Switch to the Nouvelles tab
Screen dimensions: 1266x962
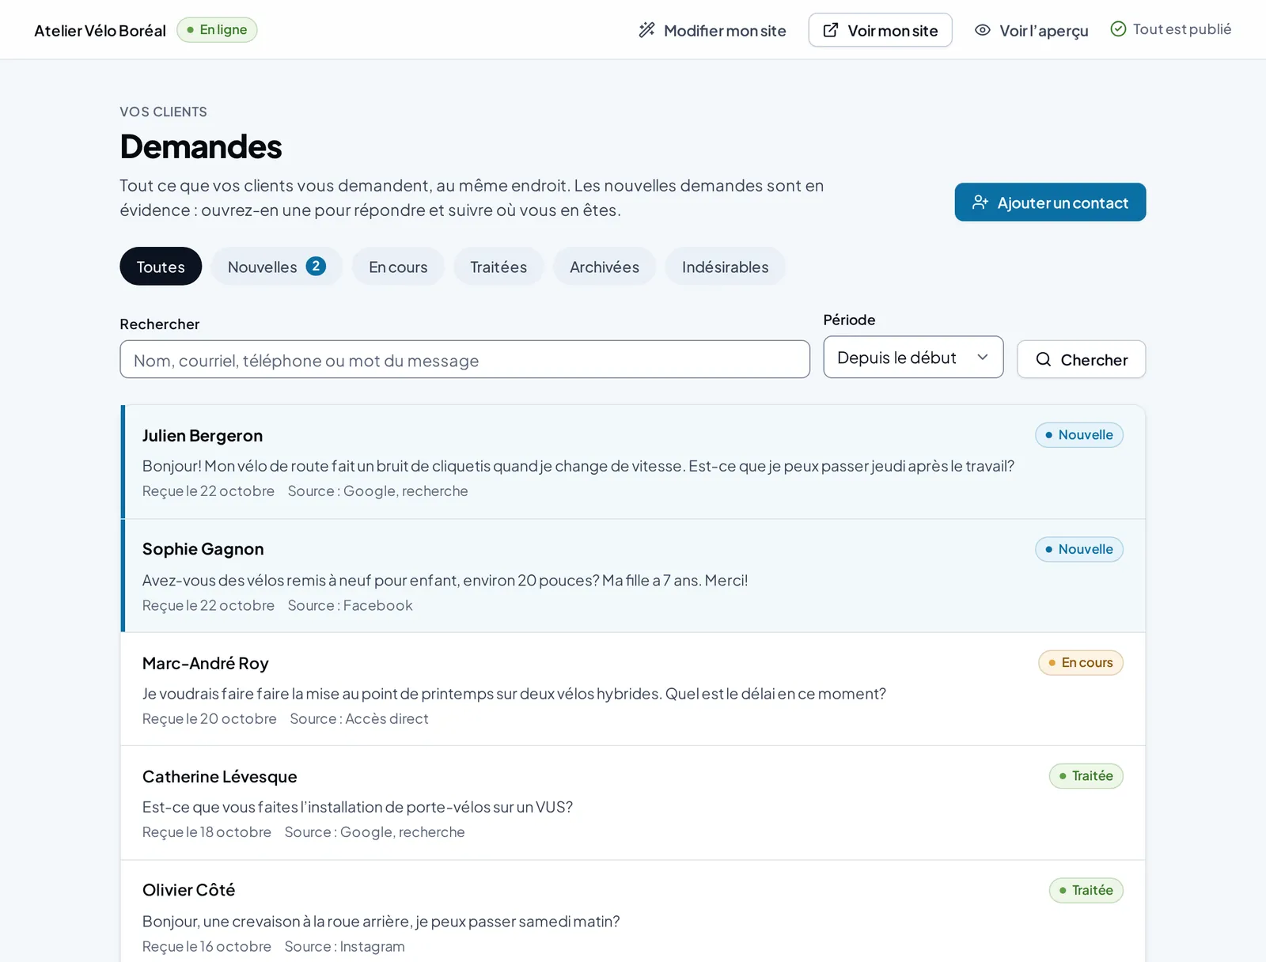click(x=277, y=267)
